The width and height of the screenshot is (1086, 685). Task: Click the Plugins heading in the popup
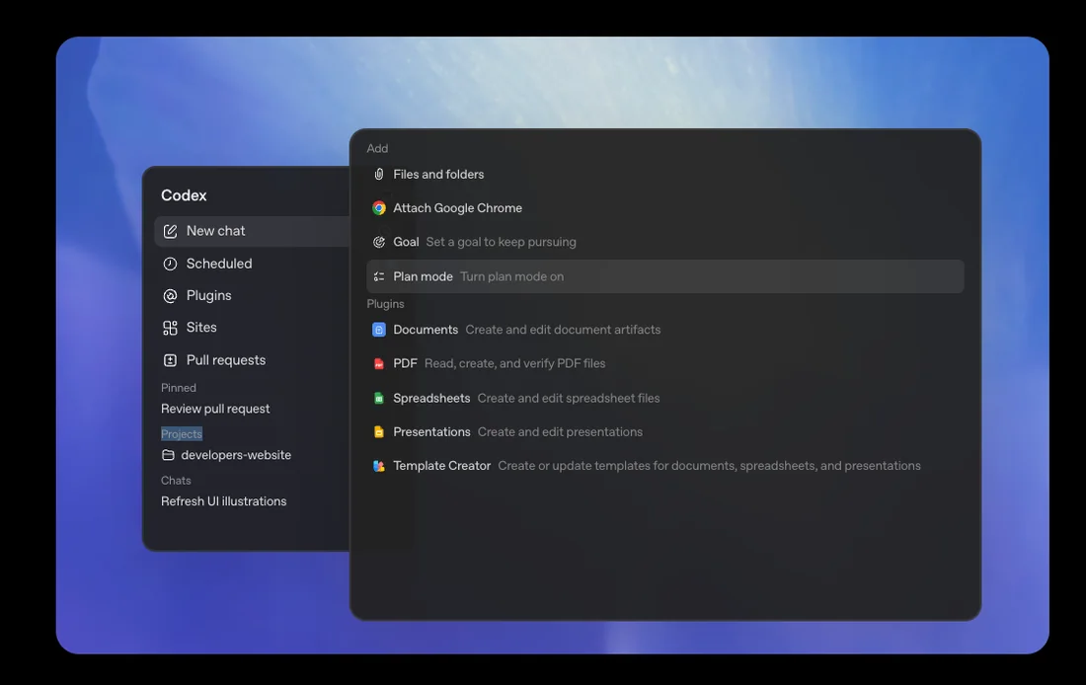click(385, 304)
